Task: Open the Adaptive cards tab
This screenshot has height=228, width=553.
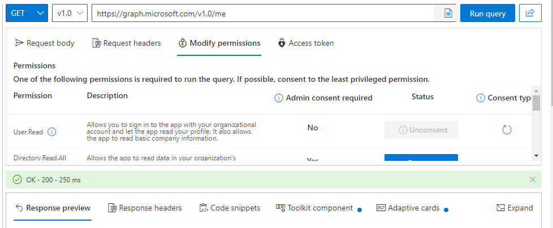Action: pyautogui.click(x=408, y=208)
